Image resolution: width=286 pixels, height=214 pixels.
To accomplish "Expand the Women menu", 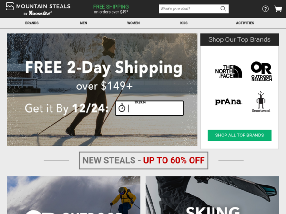I will [133, 23].
